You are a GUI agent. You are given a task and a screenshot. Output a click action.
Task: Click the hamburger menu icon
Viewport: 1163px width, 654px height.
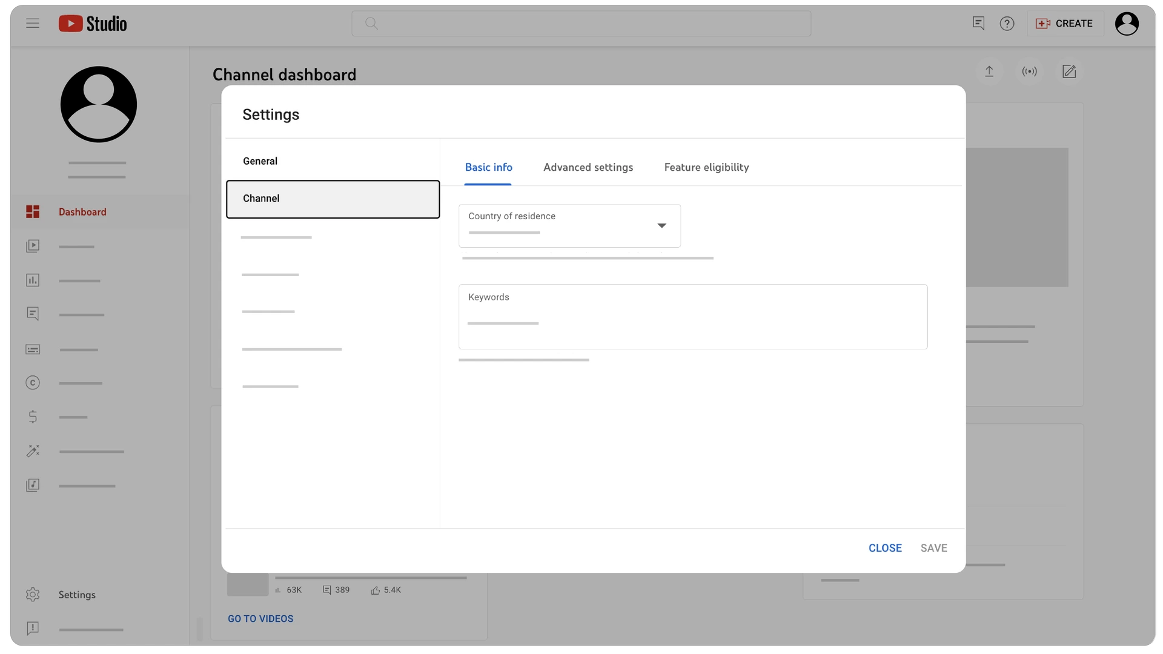(x=33, y=24)
